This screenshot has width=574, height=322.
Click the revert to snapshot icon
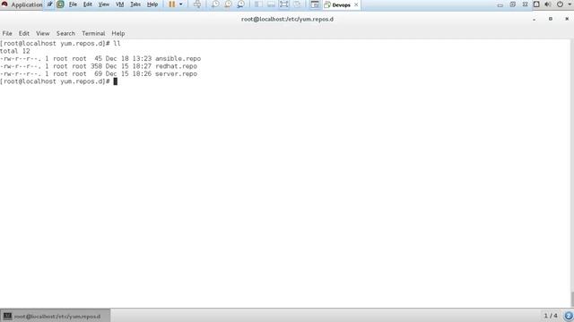[228, 4]
